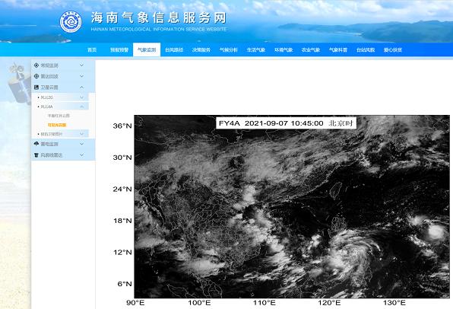Click the 卫星云图 satellite image icon
The height and width of the screenshot is (309, 453).
click(x=36, y=87)
